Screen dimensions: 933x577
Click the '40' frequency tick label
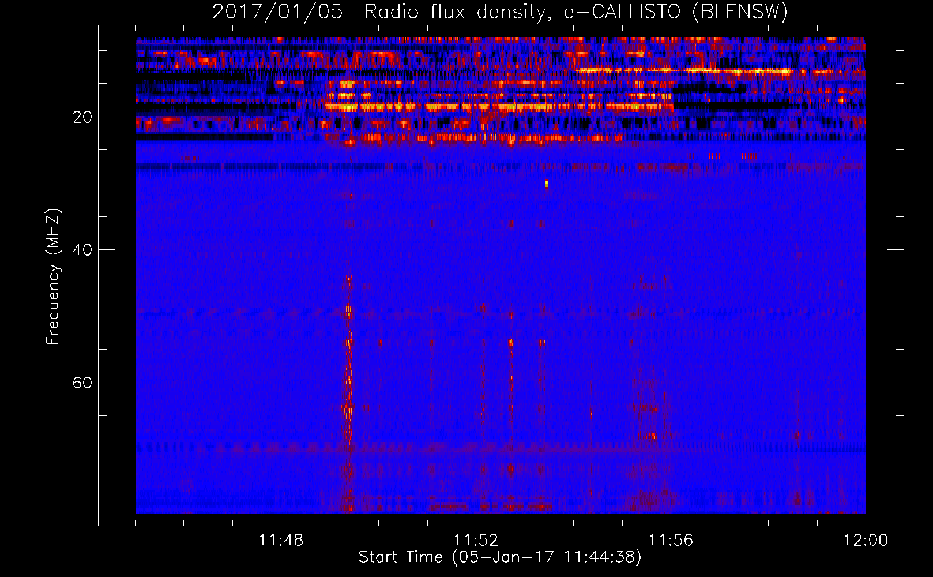(82, 250)
